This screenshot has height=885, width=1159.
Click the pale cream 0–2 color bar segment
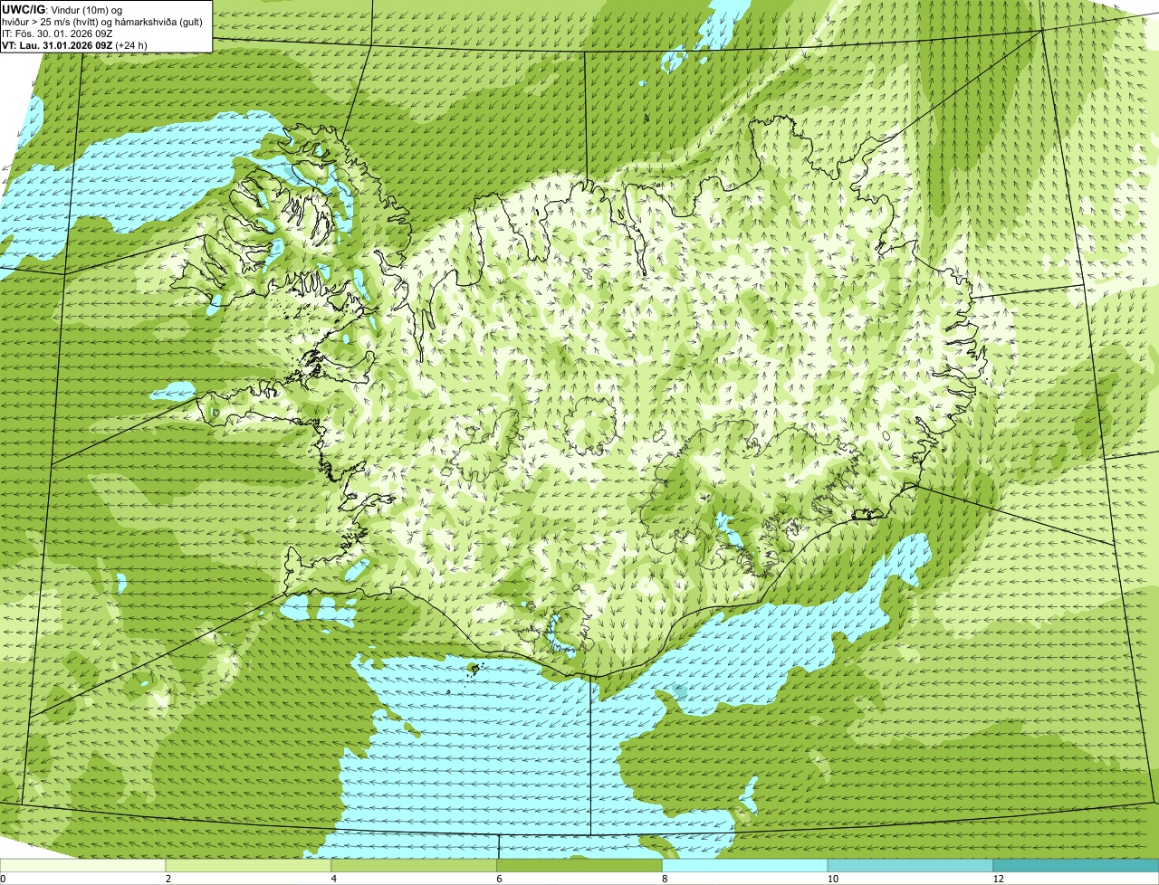coord(83,866)
